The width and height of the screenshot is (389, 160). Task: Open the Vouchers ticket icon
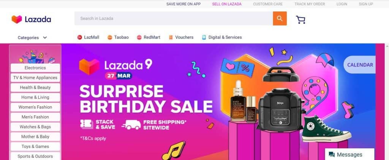point(171,37)
